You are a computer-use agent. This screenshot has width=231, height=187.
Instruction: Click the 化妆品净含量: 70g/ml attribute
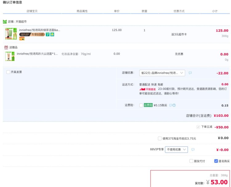click(76, 54)
